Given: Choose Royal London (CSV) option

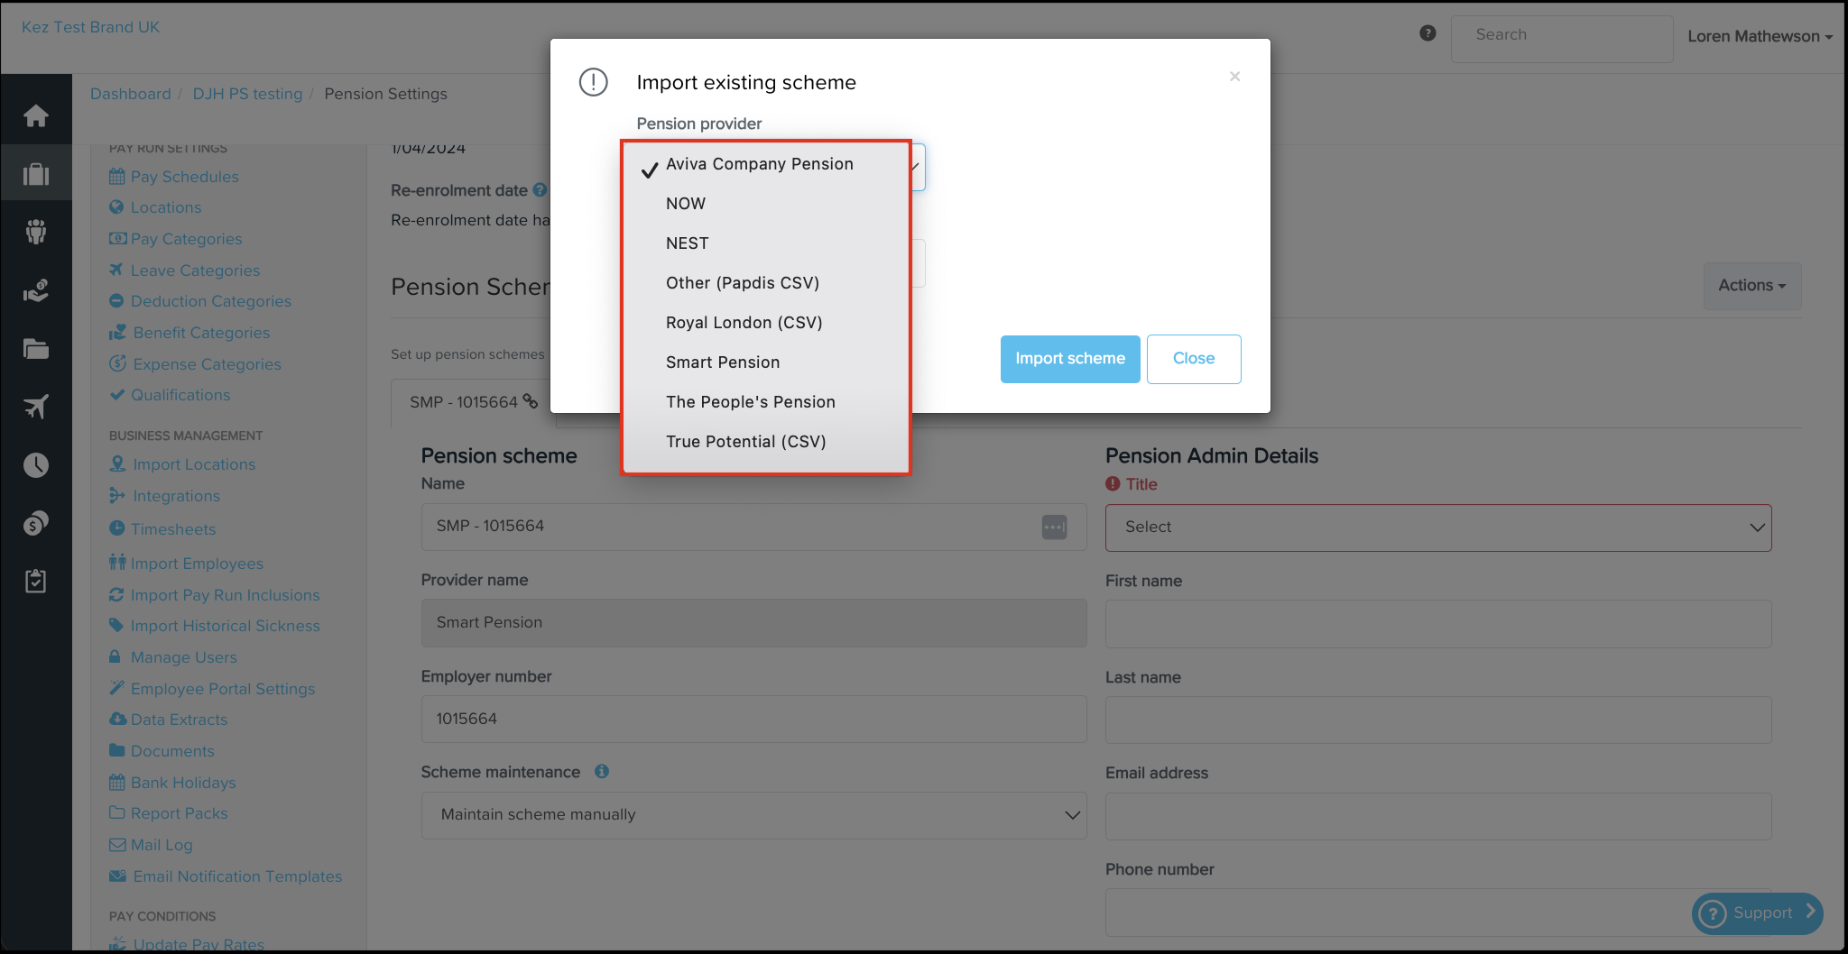Looking at the screenshot, I should 744,323.
